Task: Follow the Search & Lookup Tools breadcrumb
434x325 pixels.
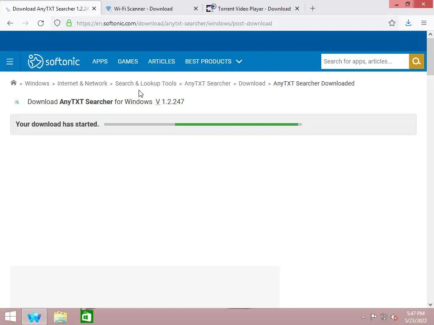Action: pos(146,83)
